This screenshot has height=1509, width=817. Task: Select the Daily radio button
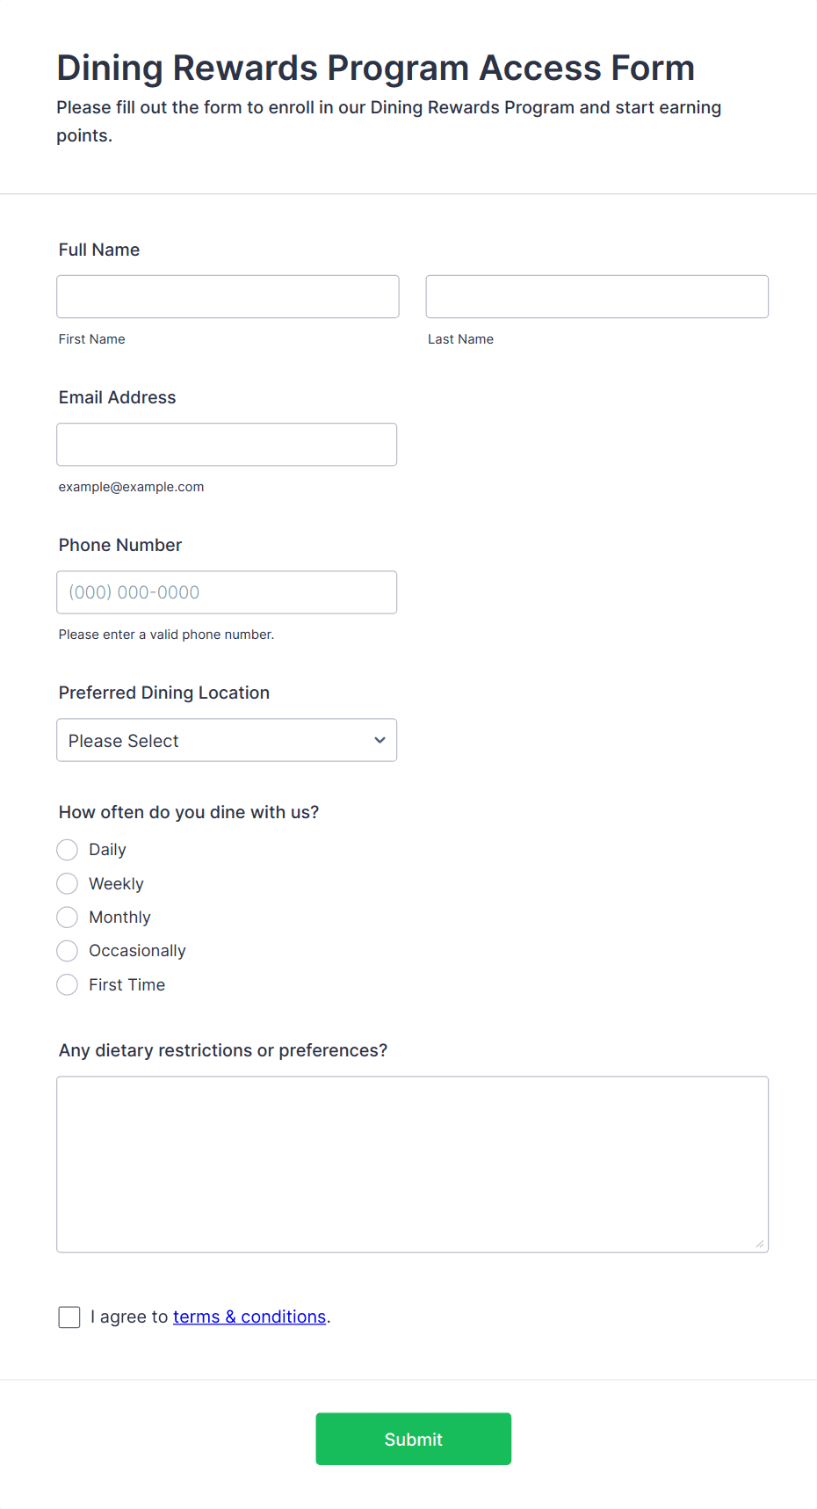pos(68,850)
